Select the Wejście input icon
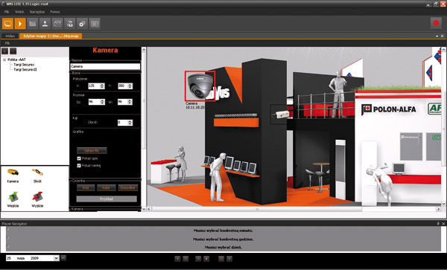Screen dimensions: 447x270 13,196
